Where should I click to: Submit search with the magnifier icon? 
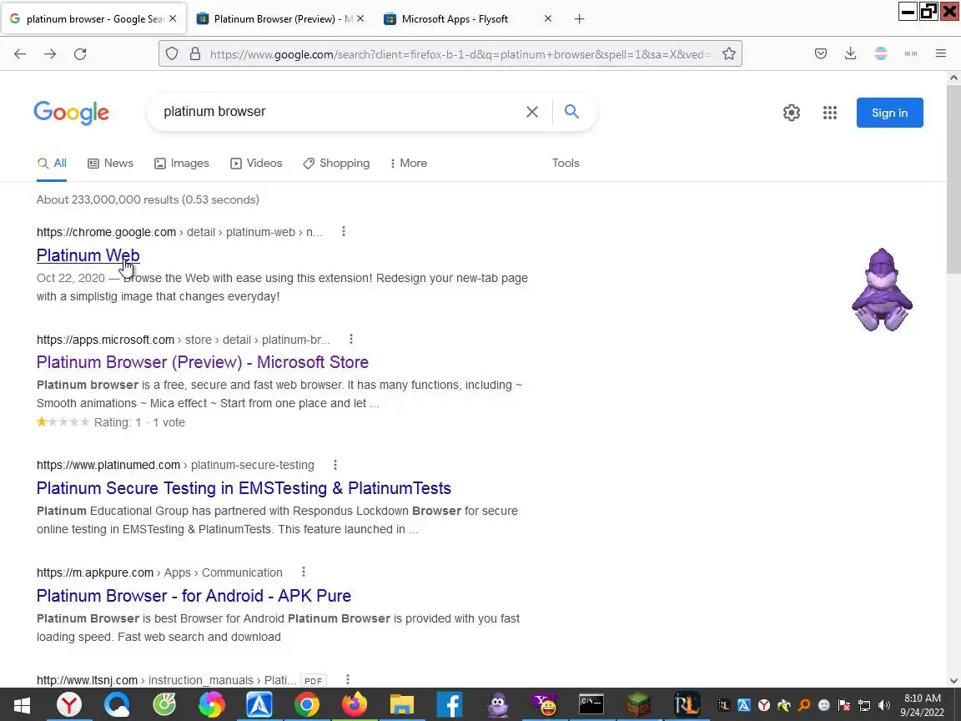point(571,112)
